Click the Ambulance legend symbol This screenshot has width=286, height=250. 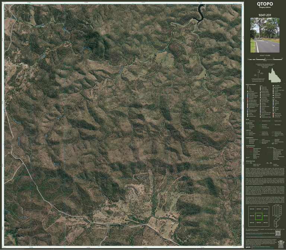(248, 99)
